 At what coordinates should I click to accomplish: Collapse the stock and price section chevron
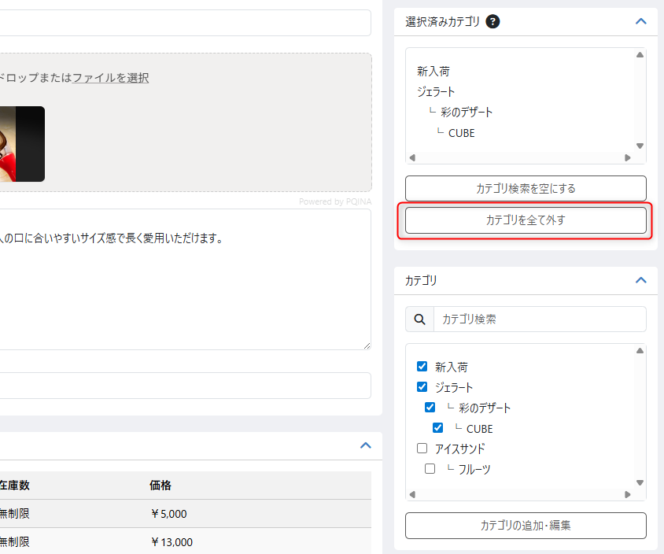(365, 445)
